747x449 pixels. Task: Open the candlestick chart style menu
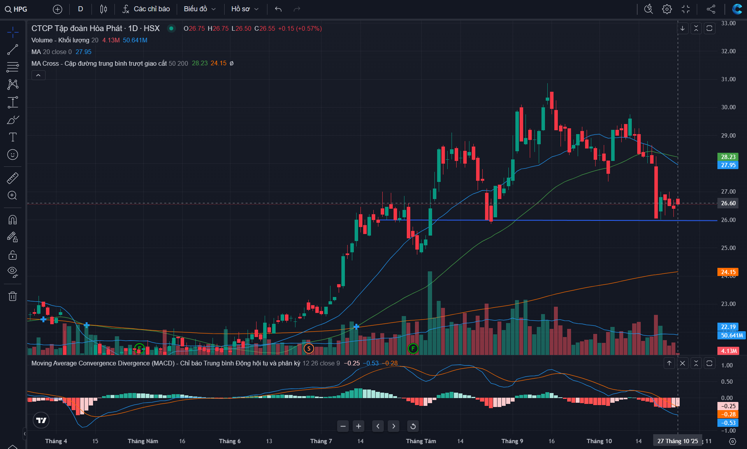(x=104, y=9)
